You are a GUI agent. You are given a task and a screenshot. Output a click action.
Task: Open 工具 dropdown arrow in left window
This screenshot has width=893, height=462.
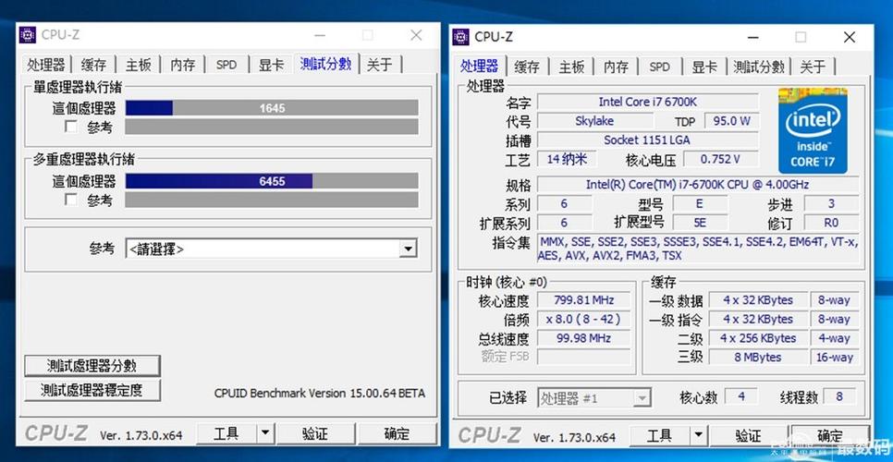point(264,433)
